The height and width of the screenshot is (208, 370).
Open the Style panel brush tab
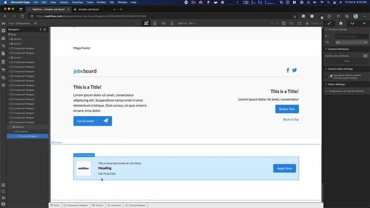click(329, 23)
